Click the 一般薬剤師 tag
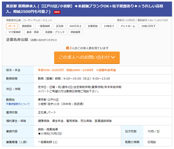 pyautogui.click(x=44, y=26)
